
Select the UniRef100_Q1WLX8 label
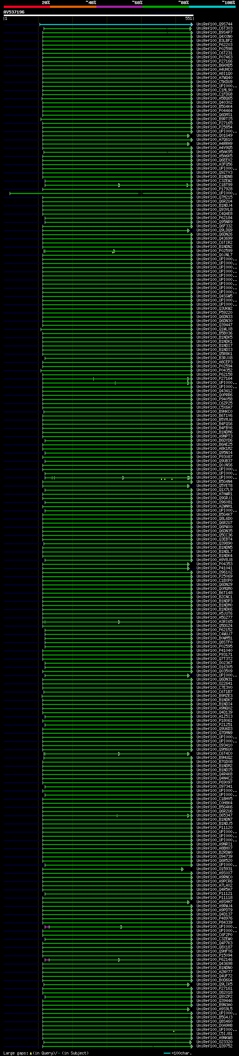[214, 329]
